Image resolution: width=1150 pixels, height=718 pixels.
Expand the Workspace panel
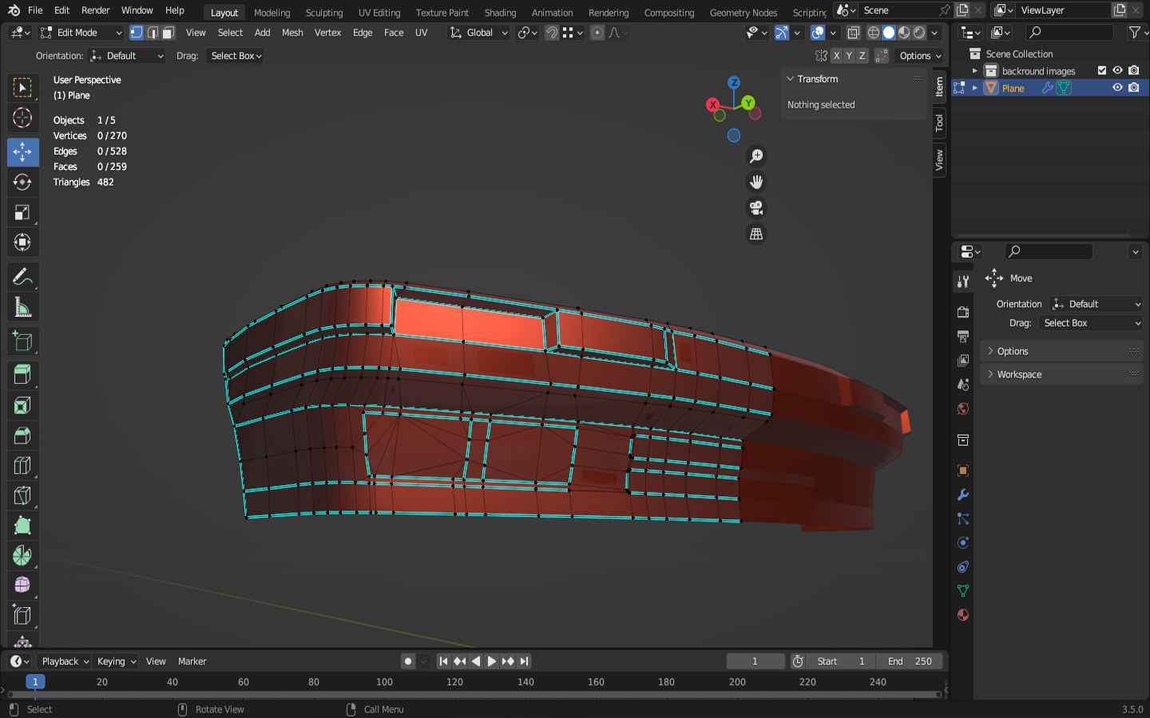click(1019, 374)
